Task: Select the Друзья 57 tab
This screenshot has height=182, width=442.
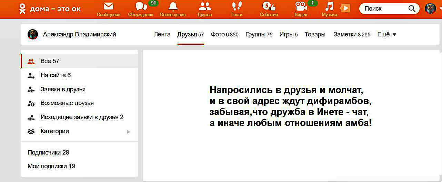Action: (x=191, y=34)
